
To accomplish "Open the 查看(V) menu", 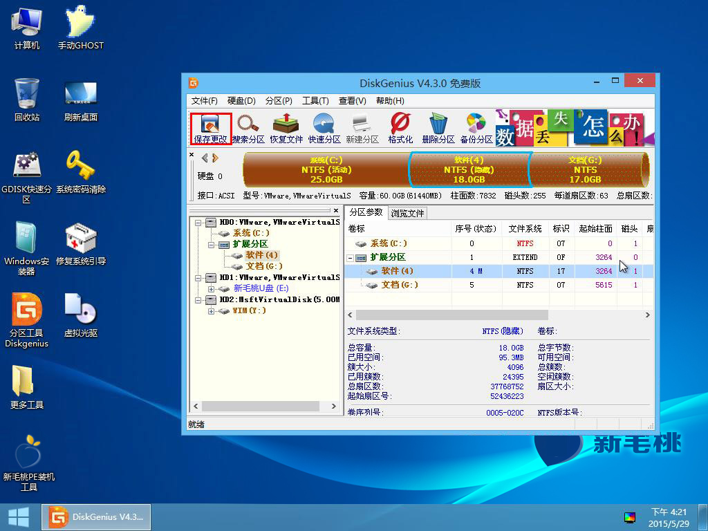I will [x=352, y=101].
